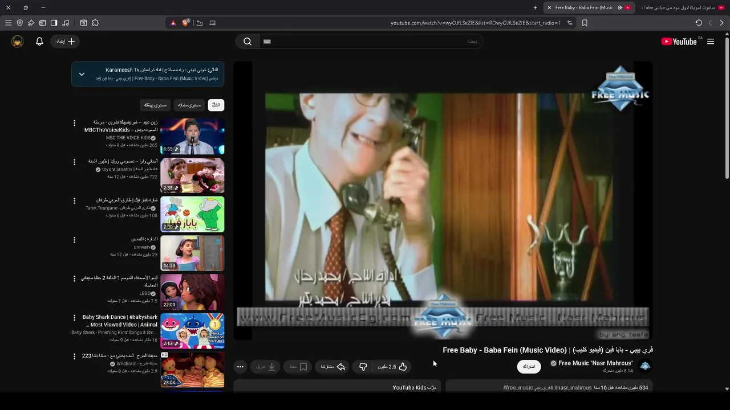Viewport: 730px width, 410px height.
Task: Reload the page with refresh icon
Action: (x=699, y=23)
